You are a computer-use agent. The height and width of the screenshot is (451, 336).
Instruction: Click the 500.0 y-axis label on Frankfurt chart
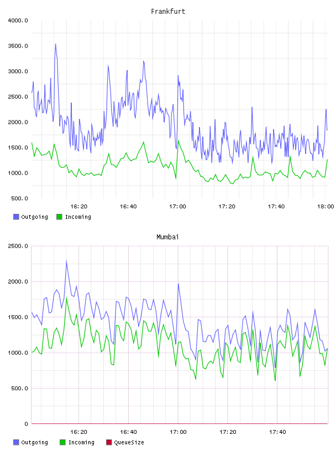coord(19,198)
